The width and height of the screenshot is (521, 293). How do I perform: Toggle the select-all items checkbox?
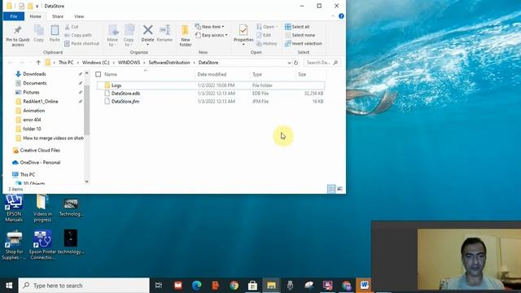tap(98, 74)
